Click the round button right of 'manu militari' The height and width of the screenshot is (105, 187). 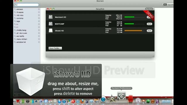(39, 39)
